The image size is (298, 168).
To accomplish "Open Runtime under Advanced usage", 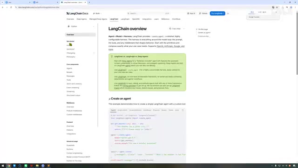I will [x=70, y=149].
